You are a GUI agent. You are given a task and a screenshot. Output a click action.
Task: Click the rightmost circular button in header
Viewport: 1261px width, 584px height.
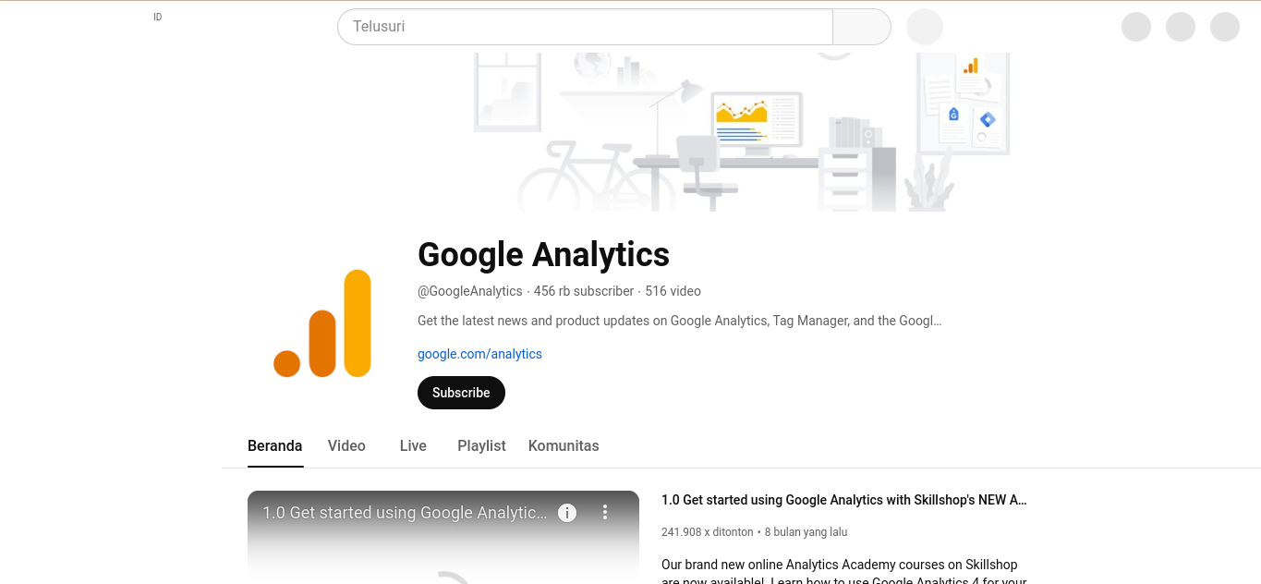pyautogui.click(x=1224, y=27)
